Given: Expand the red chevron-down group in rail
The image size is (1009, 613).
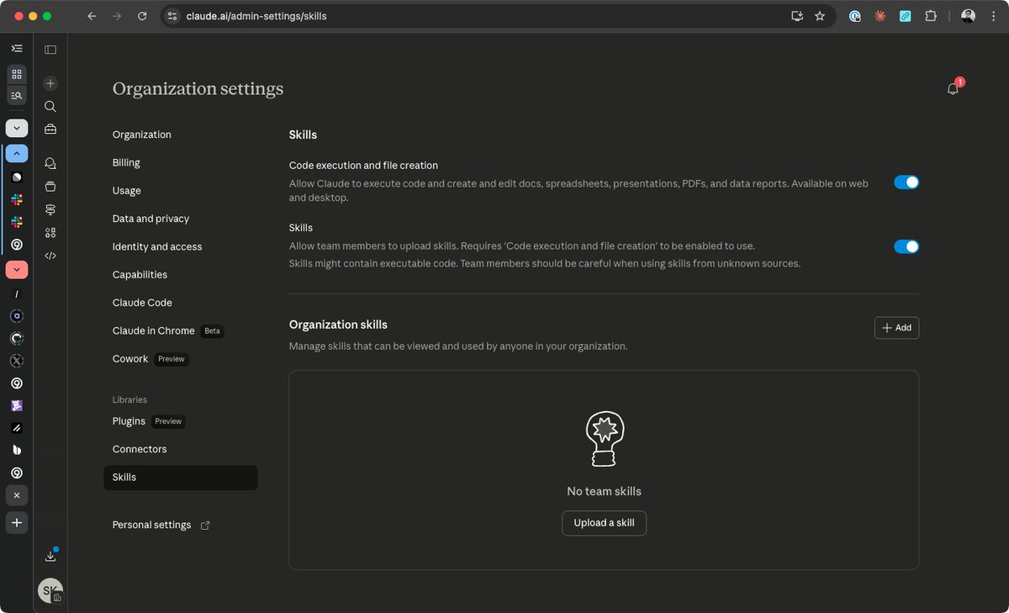Looking at the screenshot, I should pos(17,270).
